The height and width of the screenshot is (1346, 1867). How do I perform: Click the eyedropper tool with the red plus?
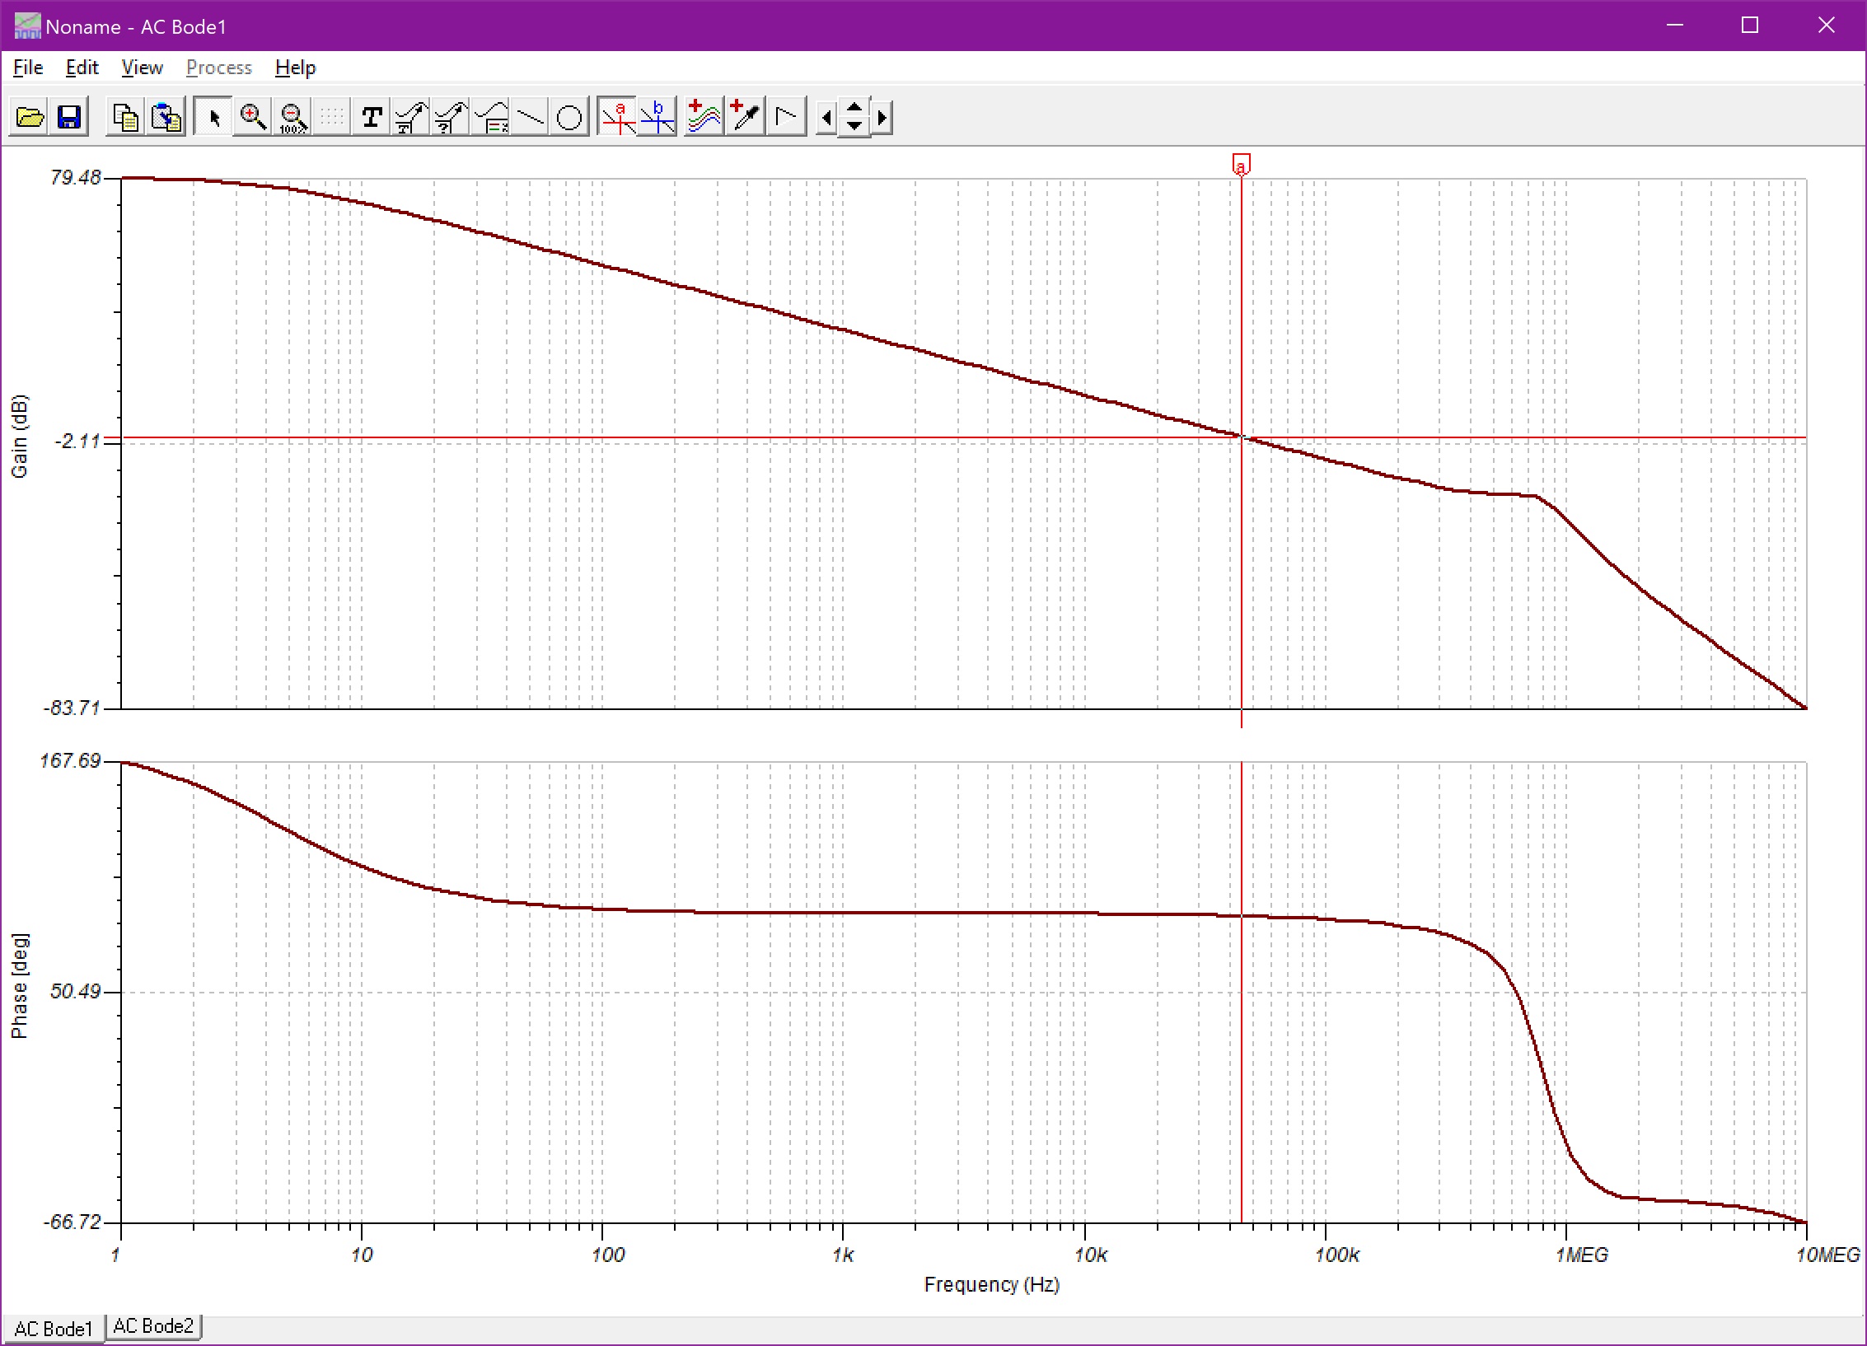[x=746, y=117]
